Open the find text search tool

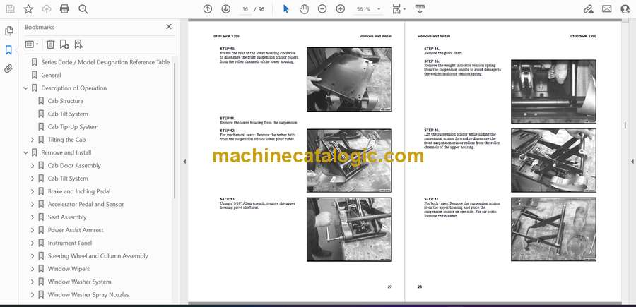point(83,9)
